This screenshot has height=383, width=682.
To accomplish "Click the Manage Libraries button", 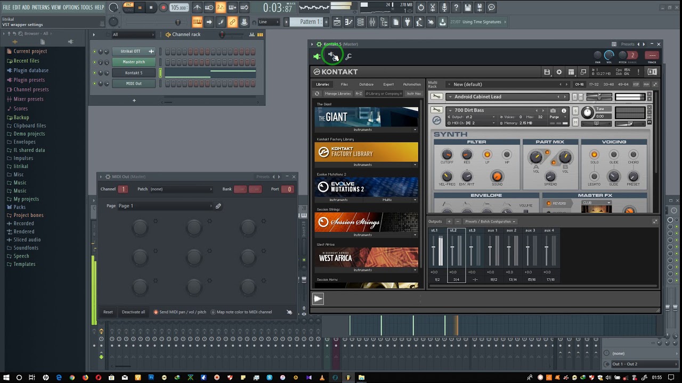I will tap(338, 94).
